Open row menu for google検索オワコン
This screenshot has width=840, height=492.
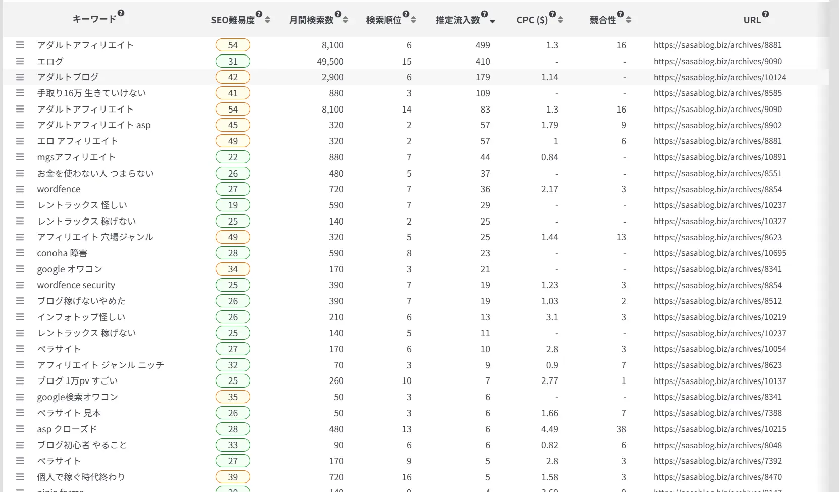[20, 397]
